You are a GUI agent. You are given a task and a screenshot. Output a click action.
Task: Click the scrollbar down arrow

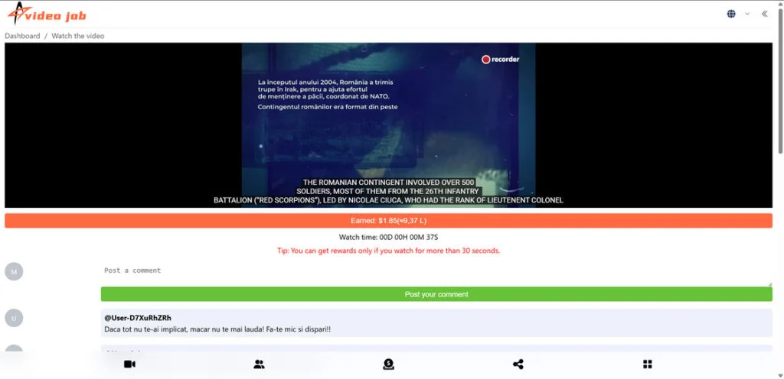coord(780,375)
